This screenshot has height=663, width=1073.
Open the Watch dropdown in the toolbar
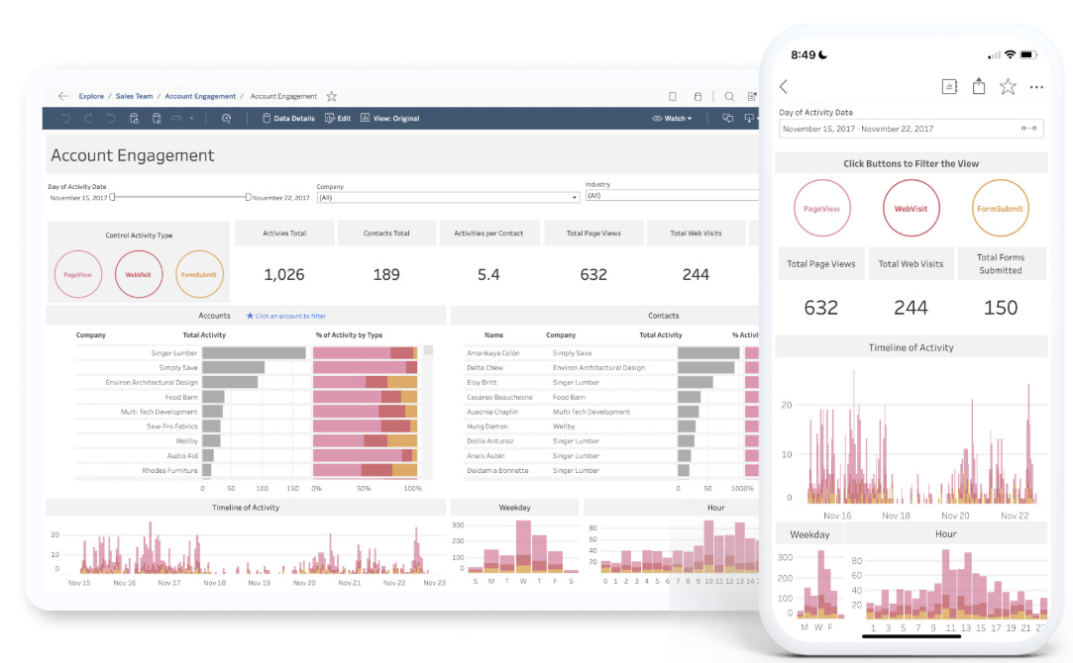click(x=672, y=118)
